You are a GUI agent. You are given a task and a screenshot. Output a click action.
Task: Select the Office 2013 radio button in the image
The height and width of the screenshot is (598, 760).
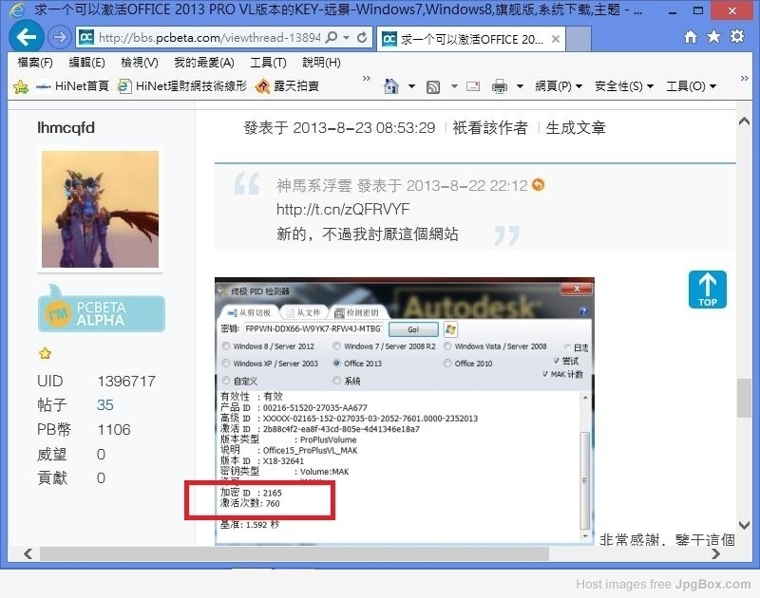coord(337,364)
